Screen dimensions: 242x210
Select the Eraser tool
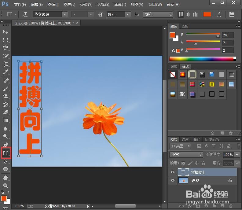click(5, 112)
